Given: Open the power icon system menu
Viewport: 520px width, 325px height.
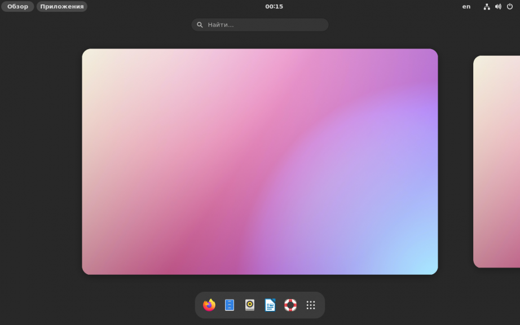Looking at the screenshot, I should tap(510, 7).
